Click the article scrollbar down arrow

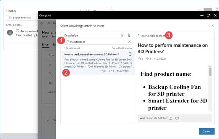(x=210, y=110)
